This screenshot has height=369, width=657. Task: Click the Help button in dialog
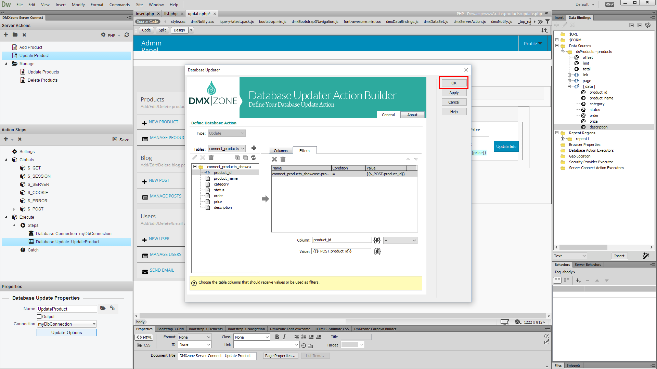pos(454,112)
